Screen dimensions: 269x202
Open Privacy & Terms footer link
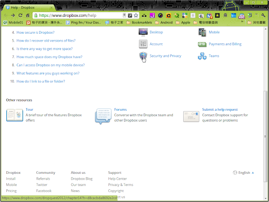coord(121,185)
